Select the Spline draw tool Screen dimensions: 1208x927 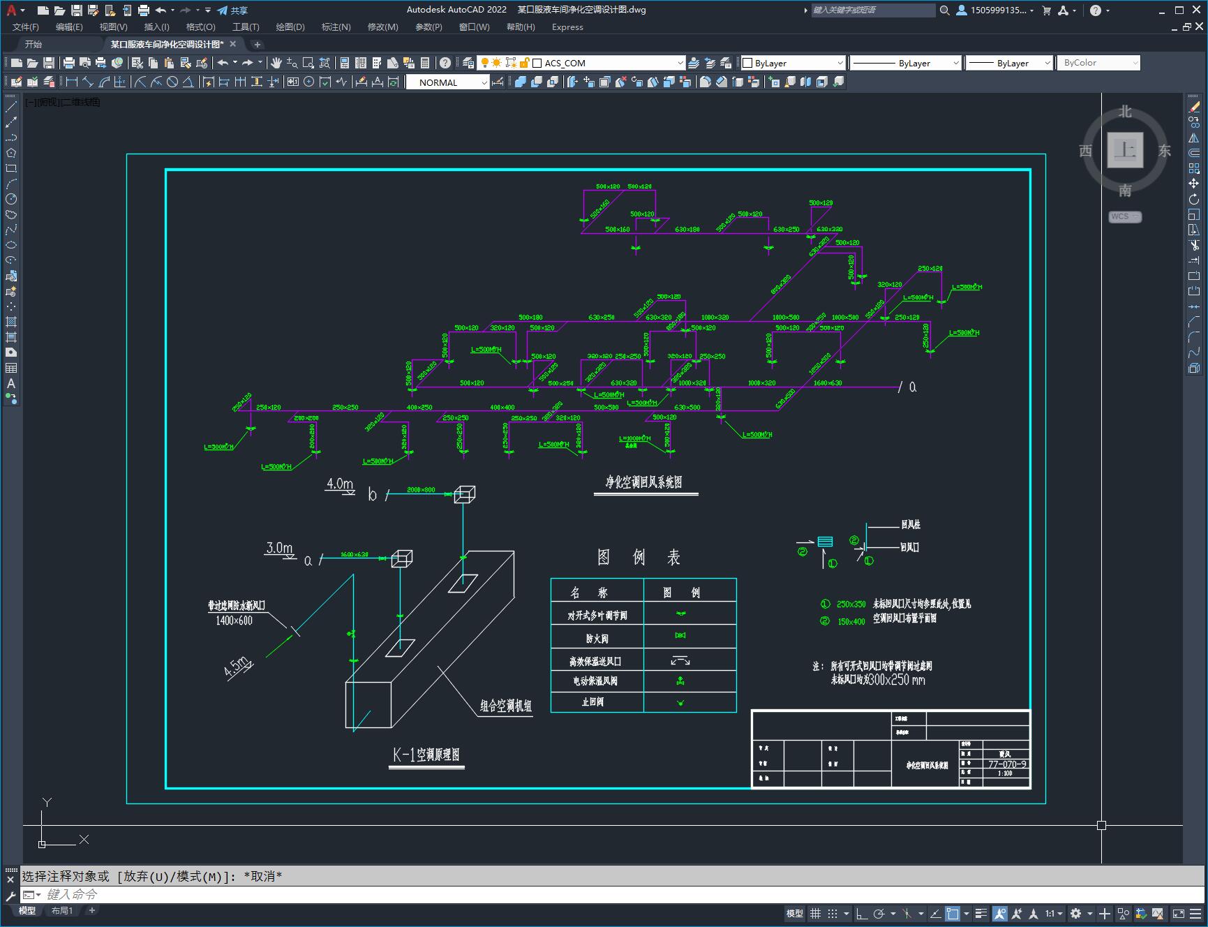[11, 230]
